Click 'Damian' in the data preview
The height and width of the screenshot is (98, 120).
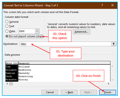(10, 73)
